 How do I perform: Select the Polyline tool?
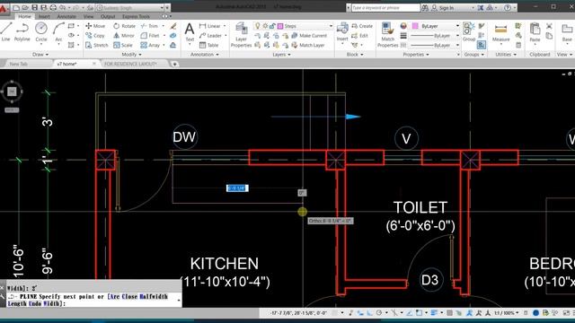pyautogui.click(x=22, y=31)
